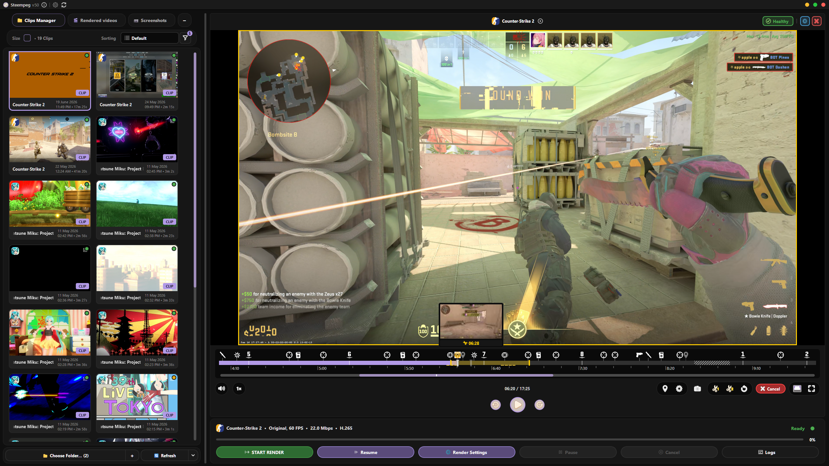Open the clip filter funnel icon
This screenshot has height=466, width=829.
pos(185,38)
